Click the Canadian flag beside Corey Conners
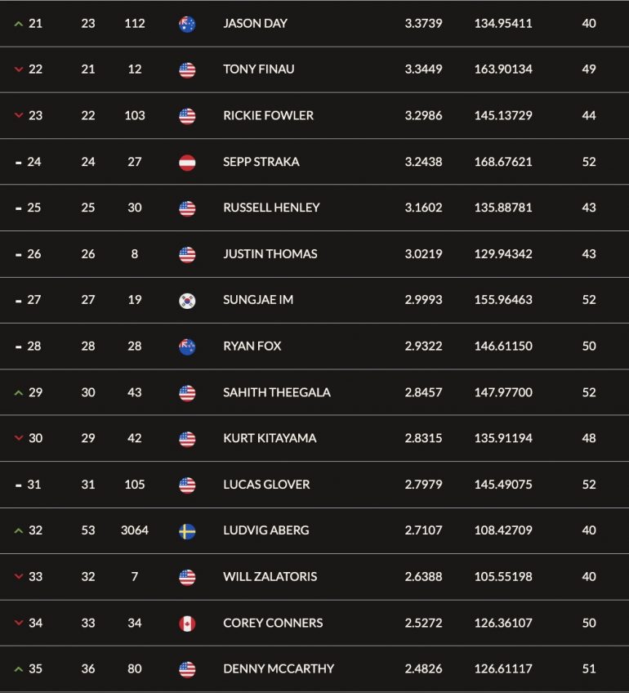Image resolution: width=629 pixels, height=693 pixels. pos(187,624)
